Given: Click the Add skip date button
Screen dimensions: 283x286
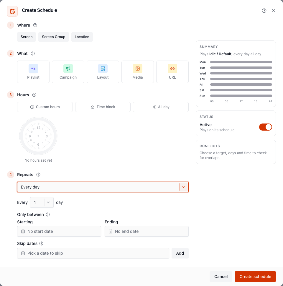Looking at the screenshot, I should click(180, 253).
